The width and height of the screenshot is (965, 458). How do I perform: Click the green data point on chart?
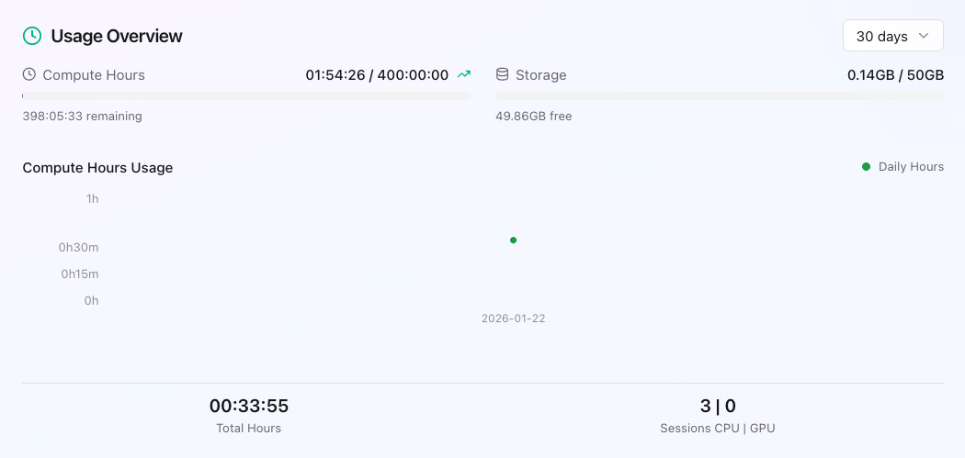click(513, 240)
